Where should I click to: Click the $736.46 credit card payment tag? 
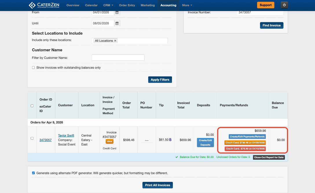point(245,143)
